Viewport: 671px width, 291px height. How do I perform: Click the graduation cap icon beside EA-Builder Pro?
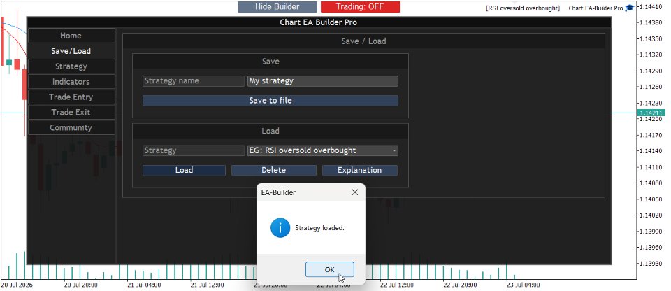629,8
